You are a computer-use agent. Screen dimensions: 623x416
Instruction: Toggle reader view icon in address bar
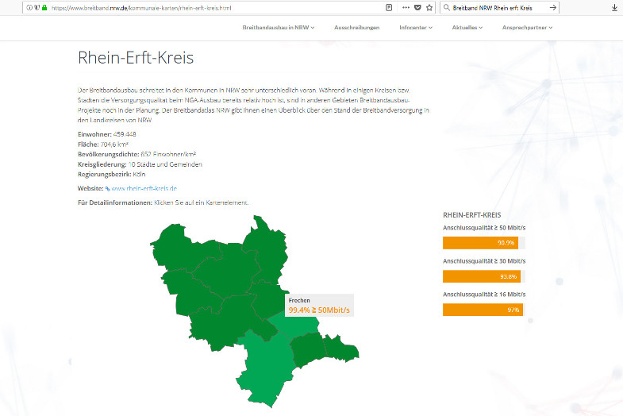coord(389,8)
